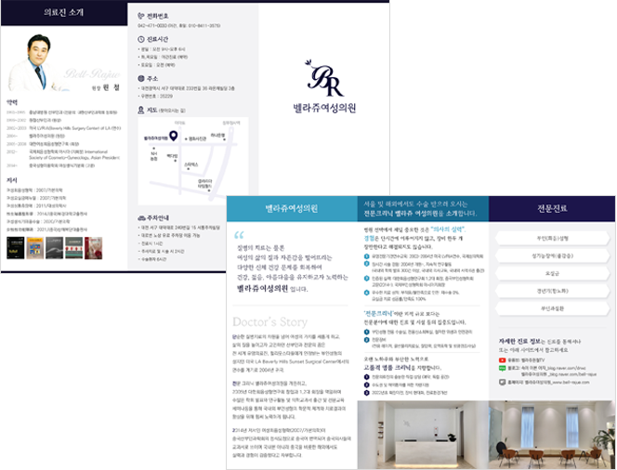Click the red book cover thumbnail
Viewport: 617px width, 470px height.
pos(93,248)
